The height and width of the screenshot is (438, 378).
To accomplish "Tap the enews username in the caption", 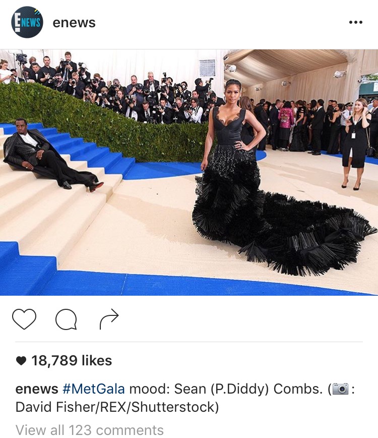I will (37, 389).
